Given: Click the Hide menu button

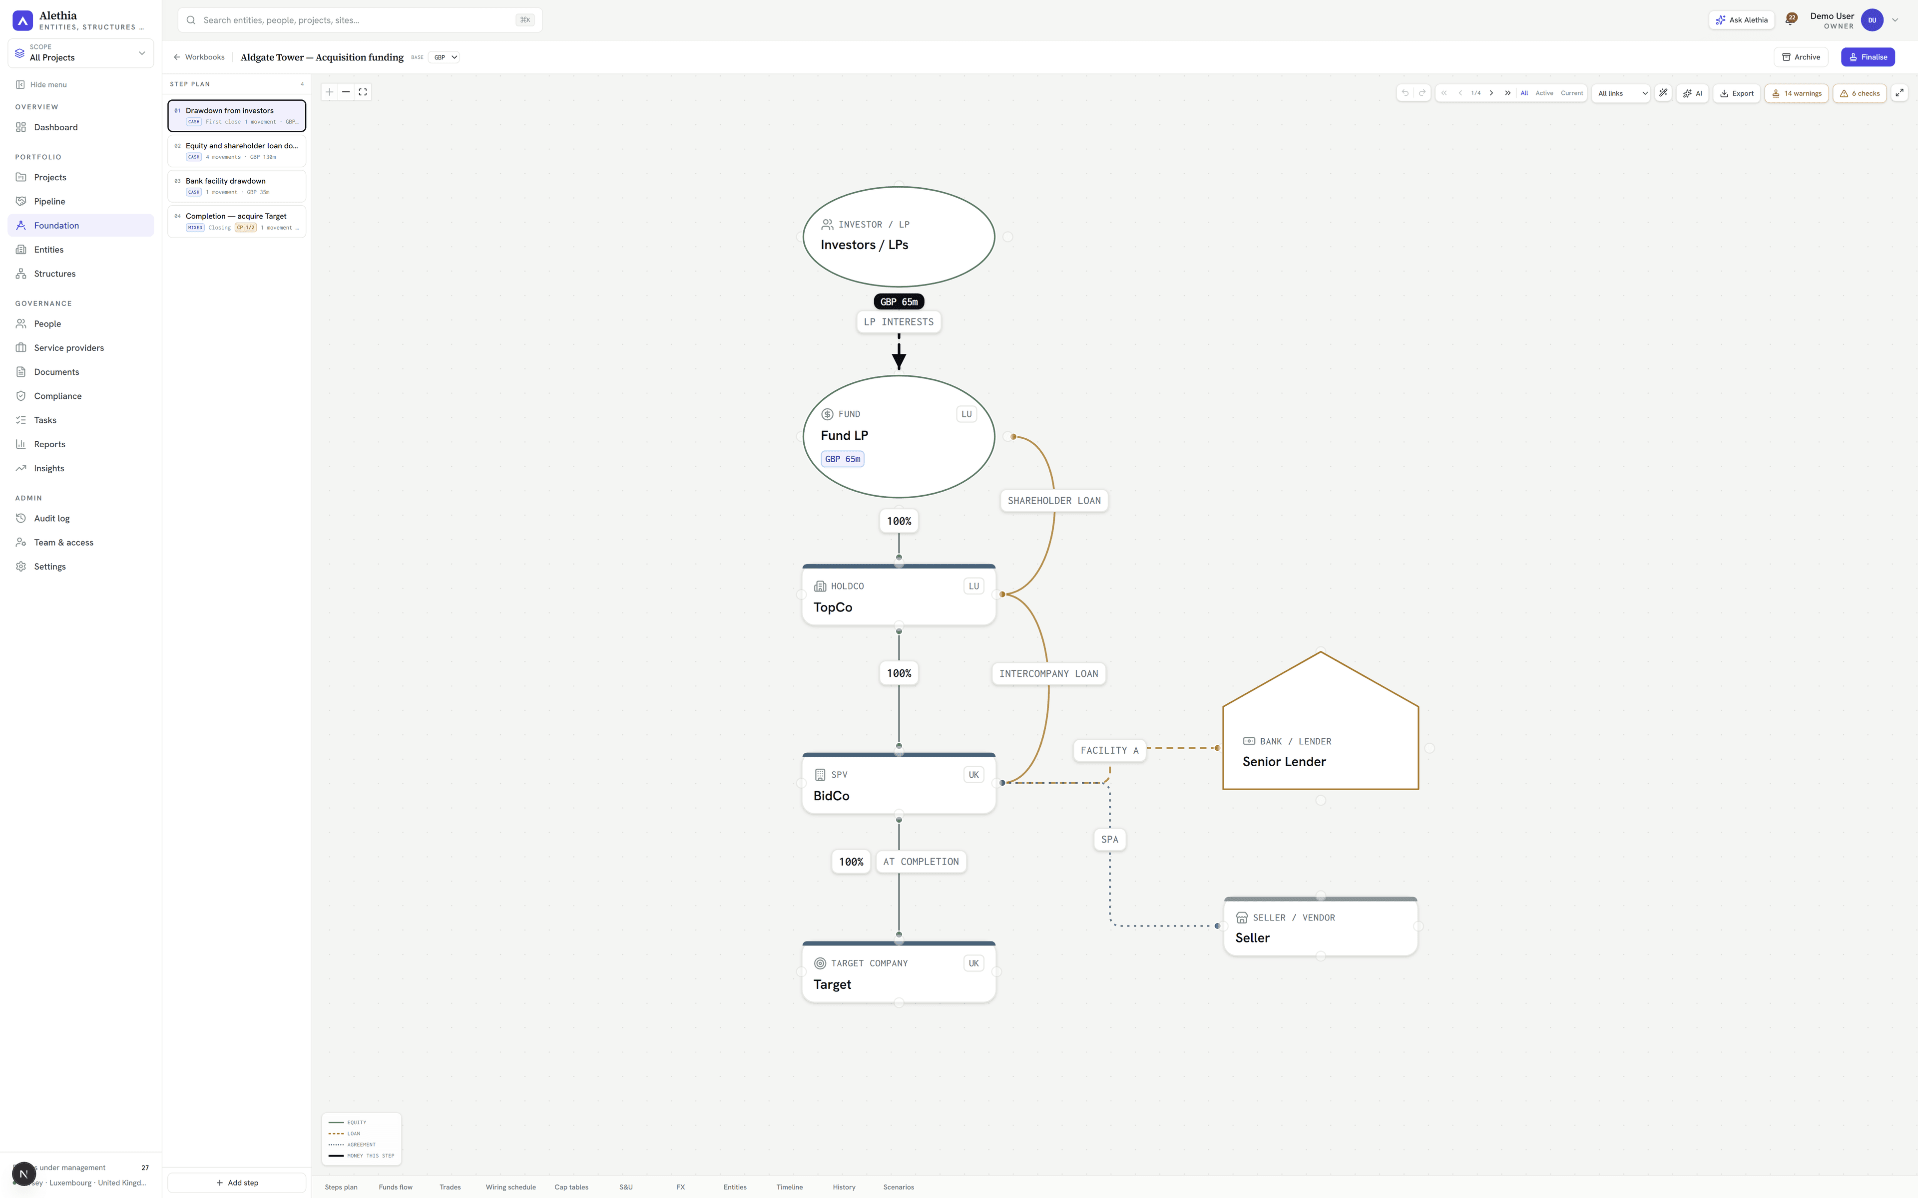Looking at the screenshot, I should click(41, 85).
